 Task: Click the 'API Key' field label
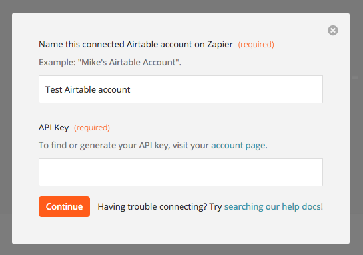click(x=54, y=128)
